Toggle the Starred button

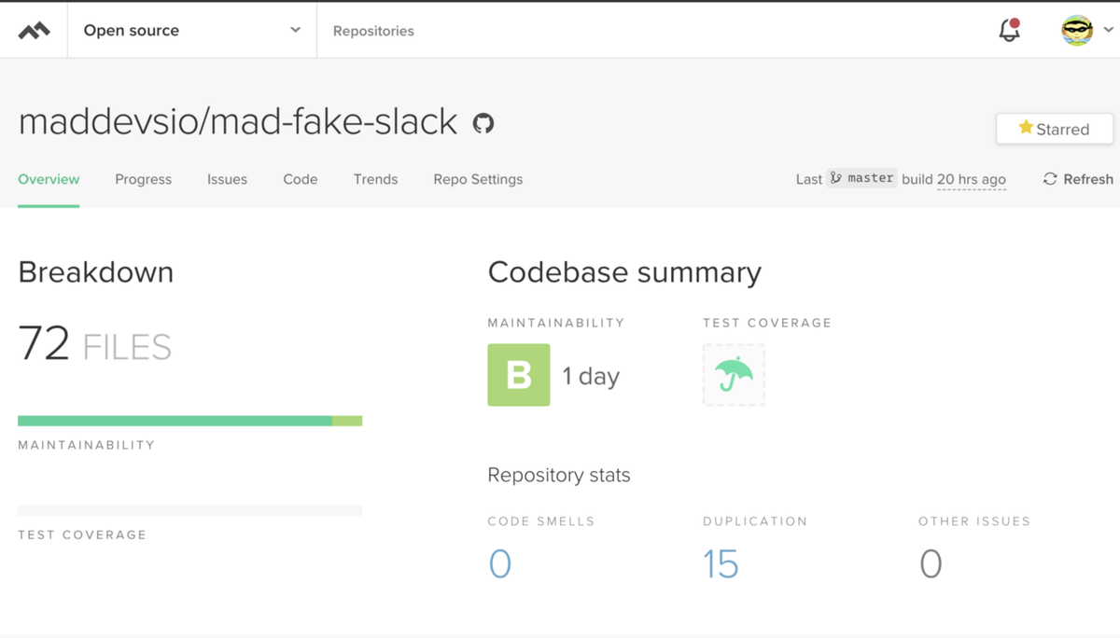(x=1054, y=129)
